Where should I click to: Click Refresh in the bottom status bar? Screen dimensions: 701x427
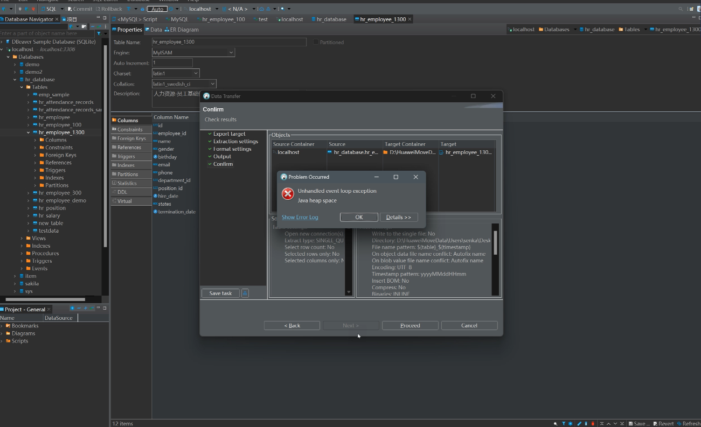[689, 424]
